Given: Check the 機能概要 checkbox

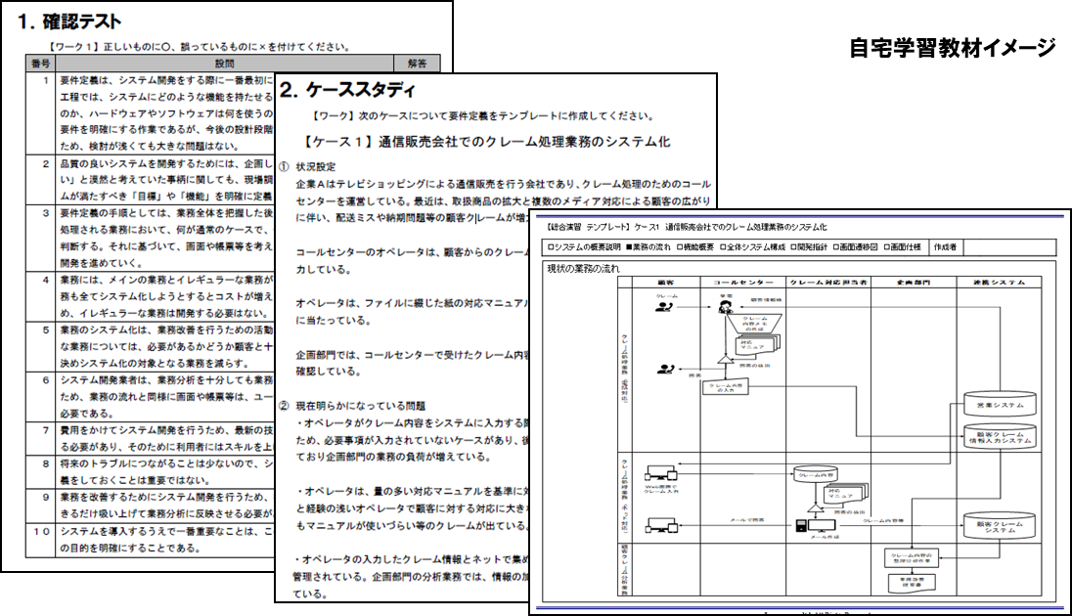Looking at the screenshot, I should click(680, 246).
